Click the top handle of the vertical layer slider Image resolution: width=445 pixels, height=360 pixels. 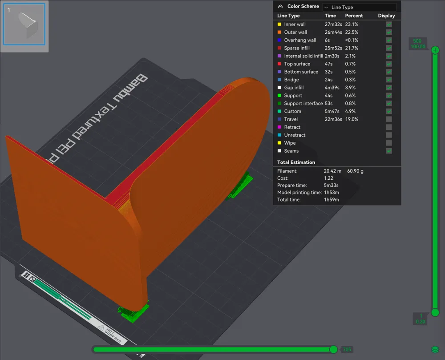pos(435,50)
